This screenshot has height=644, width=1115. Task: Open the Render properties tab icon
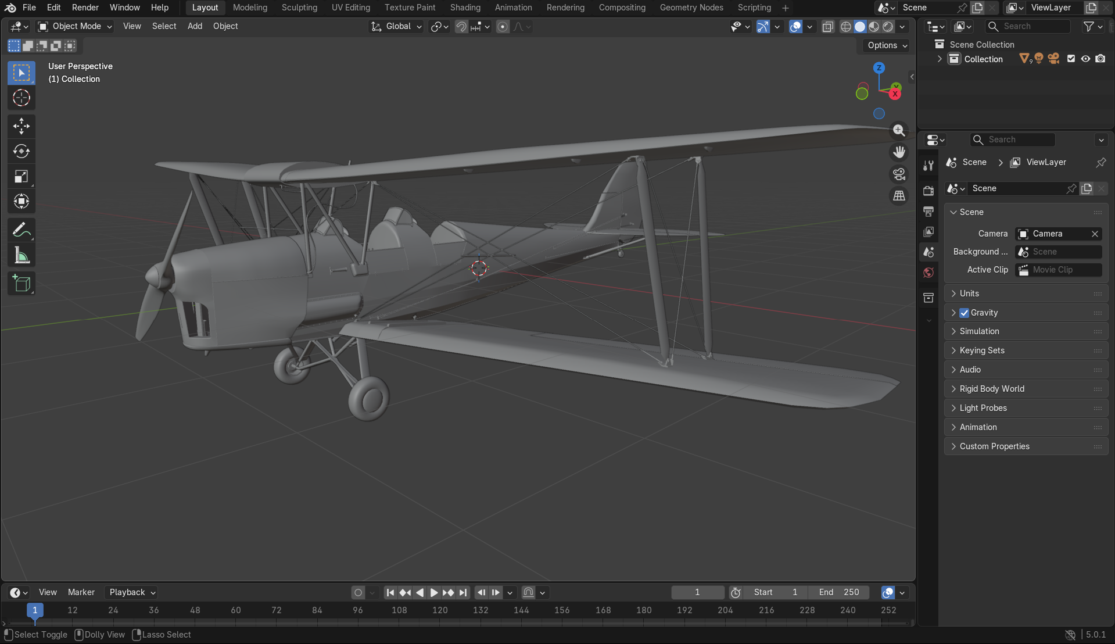click(928, 191)
